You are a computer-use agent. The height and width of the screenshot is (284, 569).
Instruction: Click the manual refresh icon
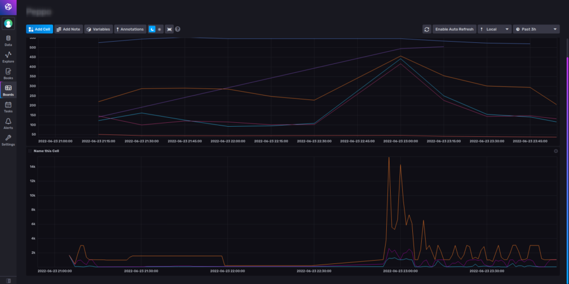427,29
